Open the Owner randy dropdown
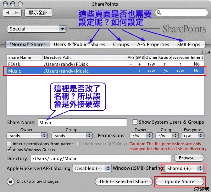Screen dimensions: 211x192 27,136
